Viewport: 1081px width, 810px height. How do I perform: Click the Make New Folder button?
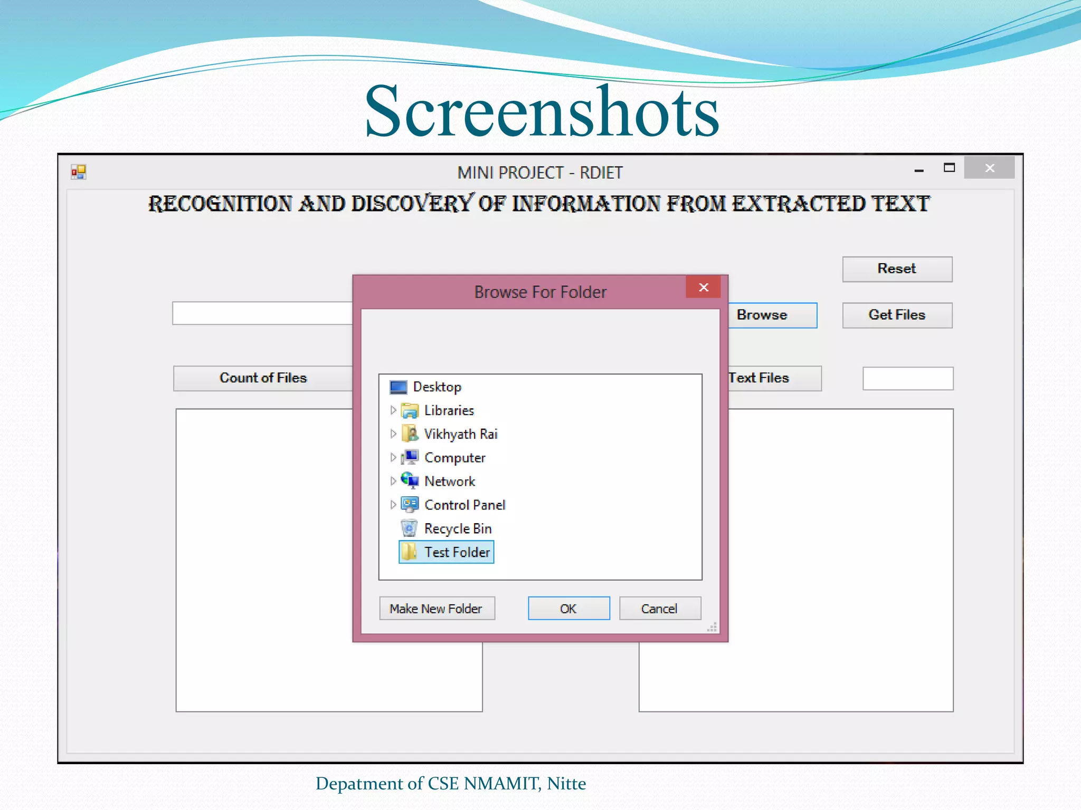(x=437, y=609)
